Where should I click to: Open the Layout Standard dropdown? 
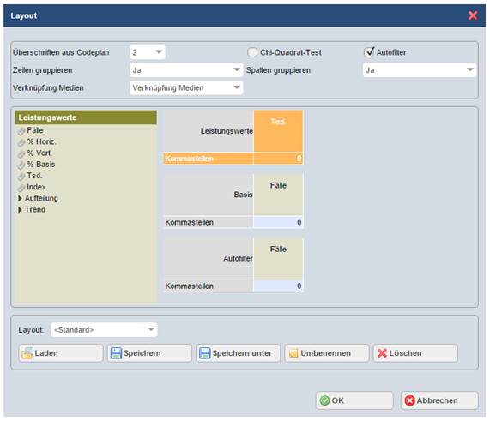[x=104, y=329]
